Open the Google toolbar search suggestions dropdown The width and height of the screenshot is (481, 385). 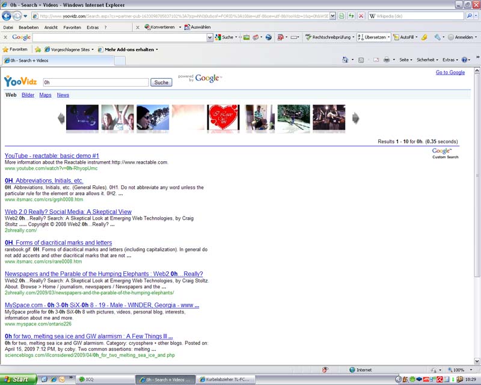(x=210, y=37)
